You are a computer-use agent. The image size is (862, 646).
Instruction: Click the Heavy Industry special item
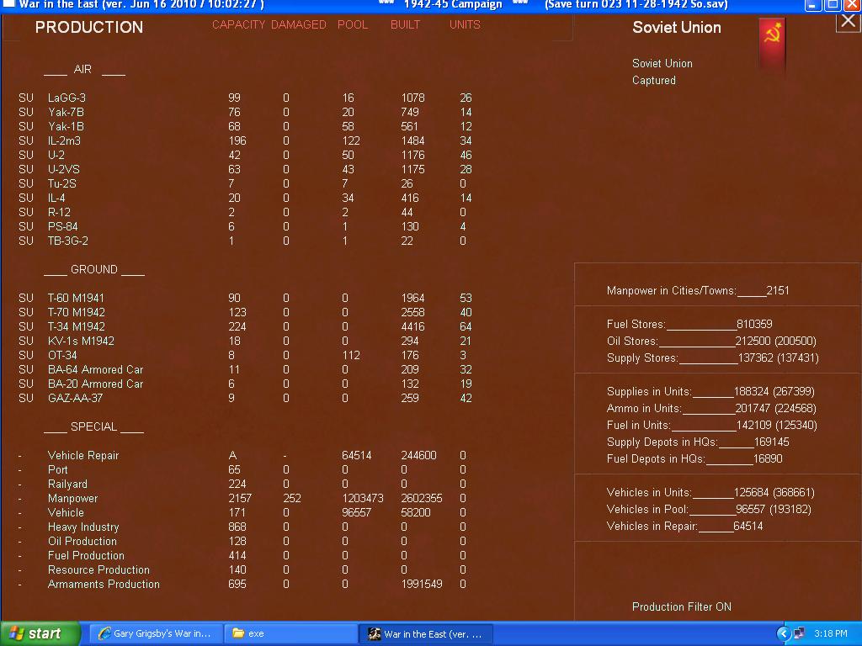pyautogui.click(x=83, y=527)
